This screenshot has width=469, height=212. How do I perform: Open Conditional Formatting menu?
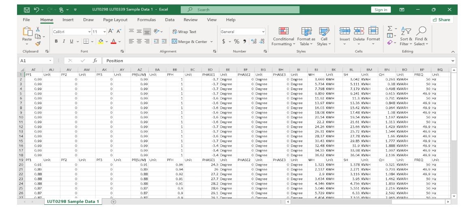click(x=283, y=36)
